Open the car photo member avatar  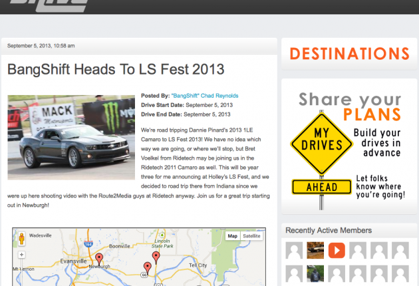[315, 250]
